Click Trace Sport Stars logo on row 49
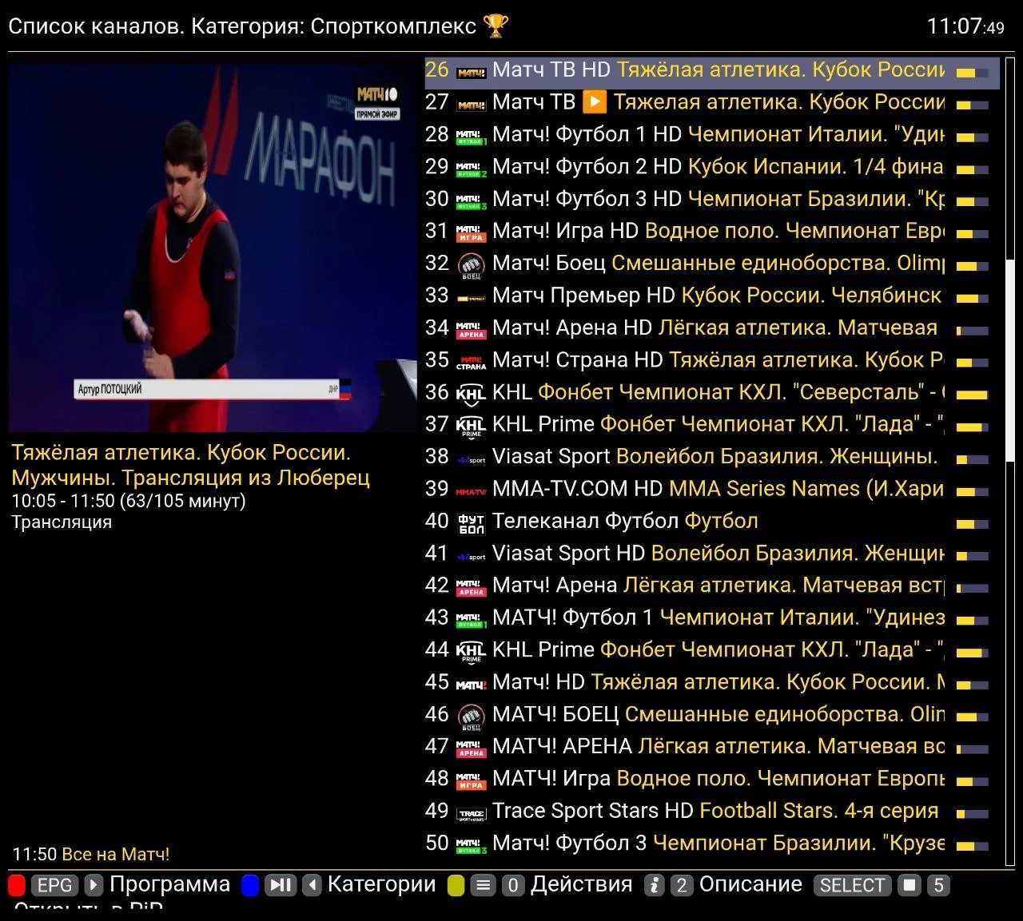1023x921 pixels. coord(472,815)
